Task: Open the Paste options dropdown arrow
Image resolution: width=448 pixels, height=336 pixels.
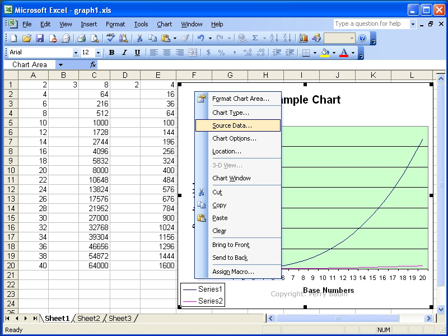Action: pyautogui.click(x=175, y=38)
